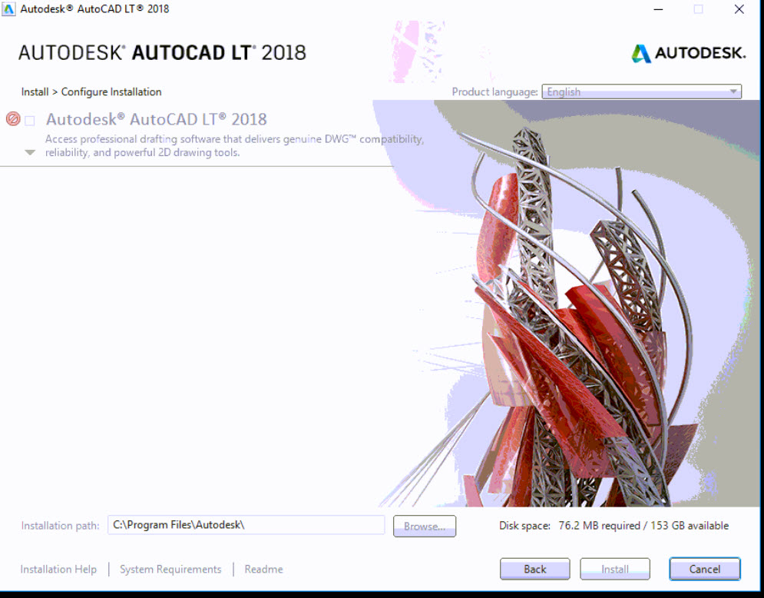
Task: Click Configure Installation in the breadcrumb trail
Action: (x=113, y=91)
